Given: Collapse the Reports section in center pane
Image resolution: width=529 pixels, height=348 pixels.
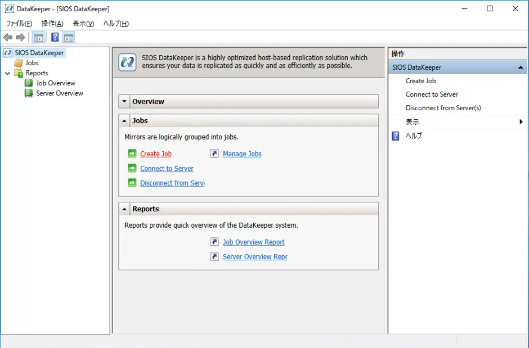Looking at the screenshot, I should [124, 209].
